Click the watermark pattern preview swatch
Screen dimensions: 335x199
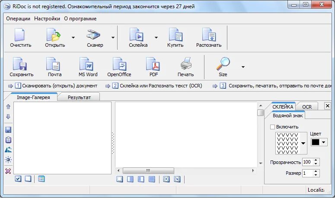coord(287,143)
